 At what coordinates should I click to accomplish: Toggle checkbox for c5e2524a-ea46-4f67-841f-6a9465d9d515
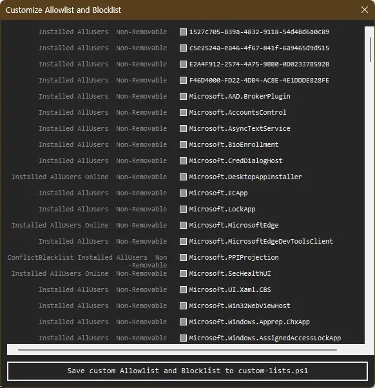(x=183, y=48)
